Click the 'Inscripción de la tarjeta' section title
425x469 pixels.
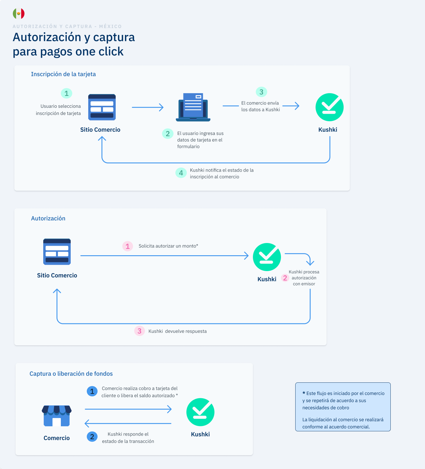pos(63,74)
